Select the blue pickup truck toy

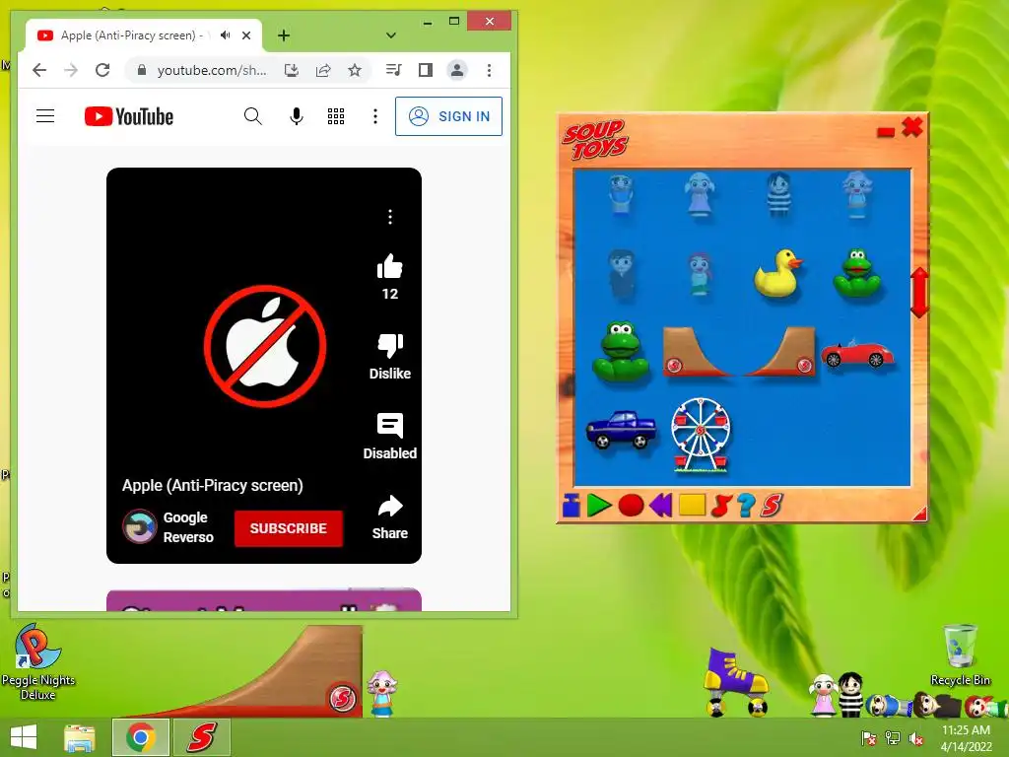click(x=621, y=430)
